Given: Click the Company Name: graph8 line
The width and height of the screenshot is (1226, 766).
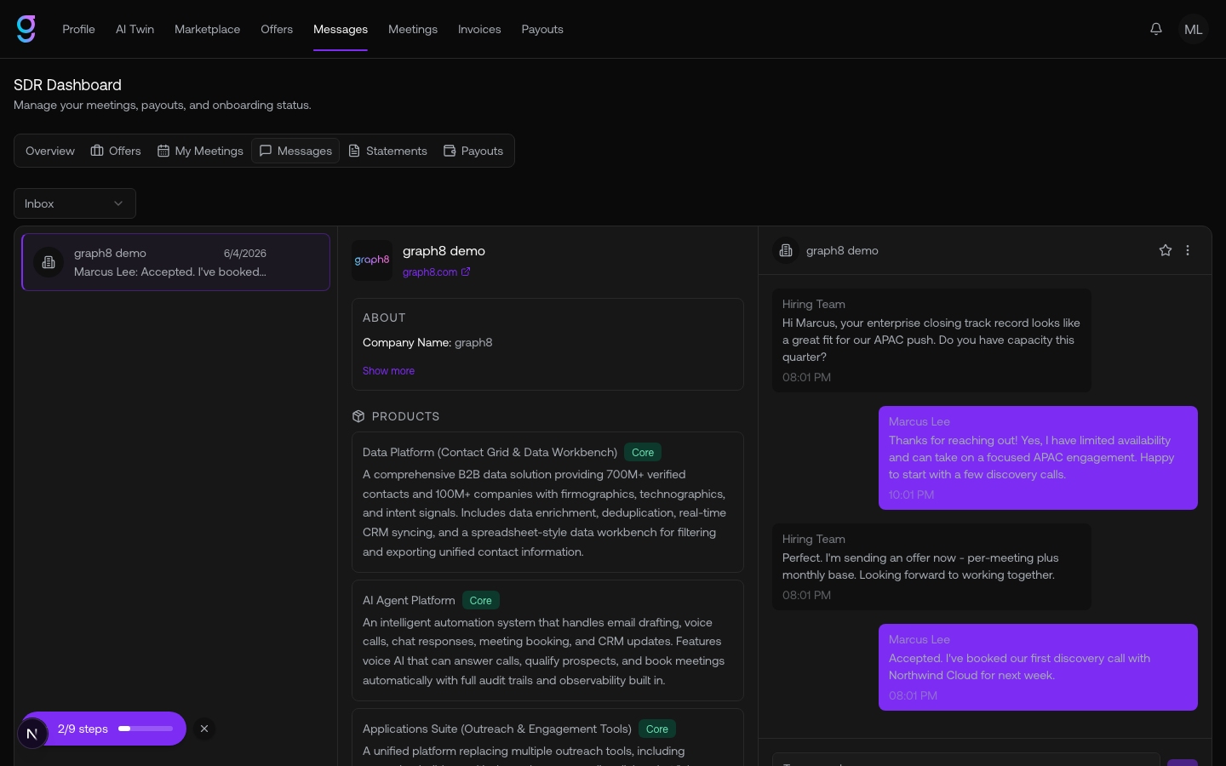Looking at the screenshot, I should click(427, 343).
